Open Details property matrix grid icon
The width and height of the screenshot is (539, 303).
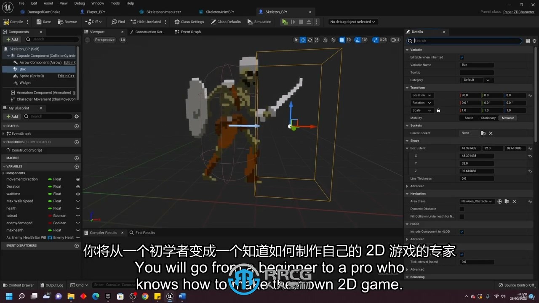click(x=528, y=41)
